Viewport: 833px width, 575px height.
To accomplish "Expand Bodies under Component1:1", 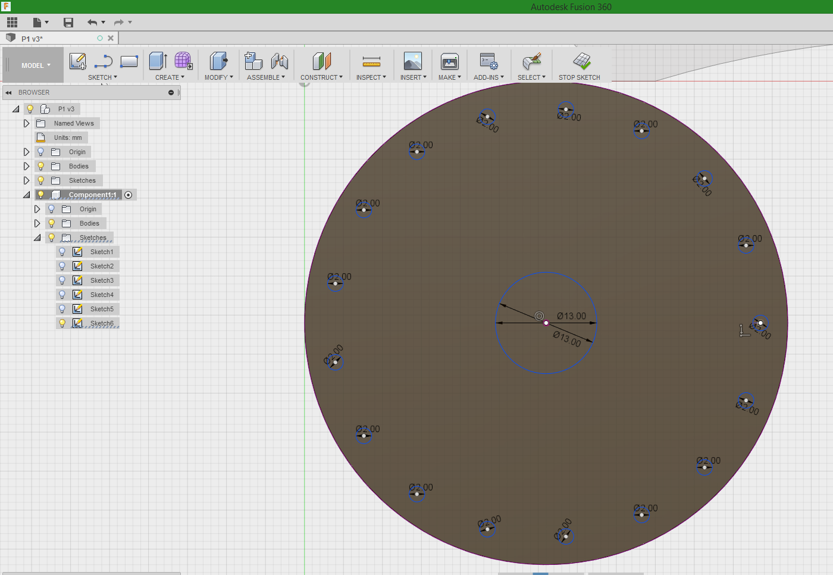I will tap(37, 223).
